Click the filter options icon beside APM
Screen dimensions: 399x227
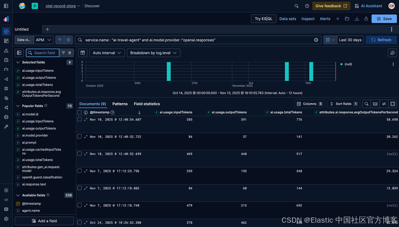tap(60, 40)
